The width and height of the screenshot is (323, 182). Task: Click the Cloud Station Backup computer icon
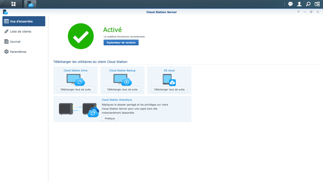(x=122, y=79)
